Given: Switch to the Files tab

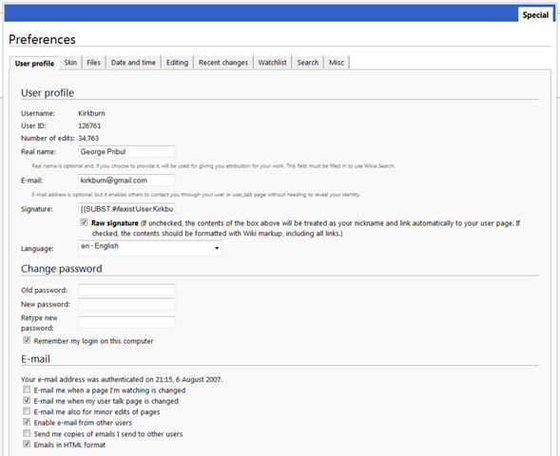Looking at the screenshot, I should 93,63.
